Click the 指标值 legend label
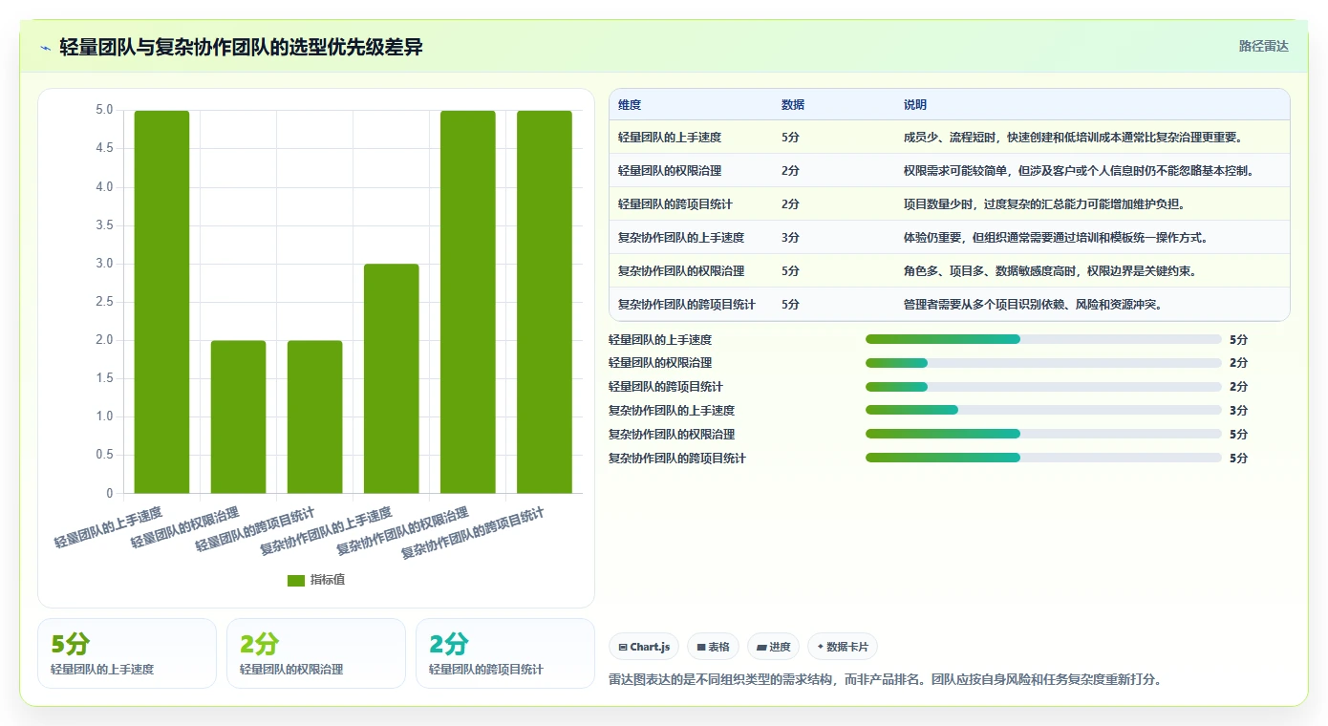The image size is (1328, 726). point(328,580)
